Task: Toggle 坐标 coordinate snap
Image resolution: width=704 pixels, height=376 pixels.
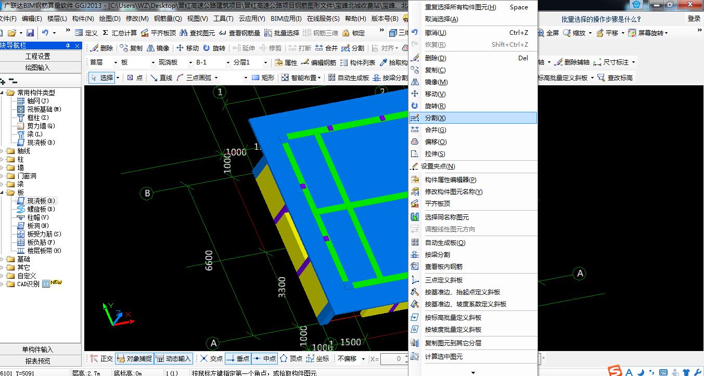Action: [318, 358]
